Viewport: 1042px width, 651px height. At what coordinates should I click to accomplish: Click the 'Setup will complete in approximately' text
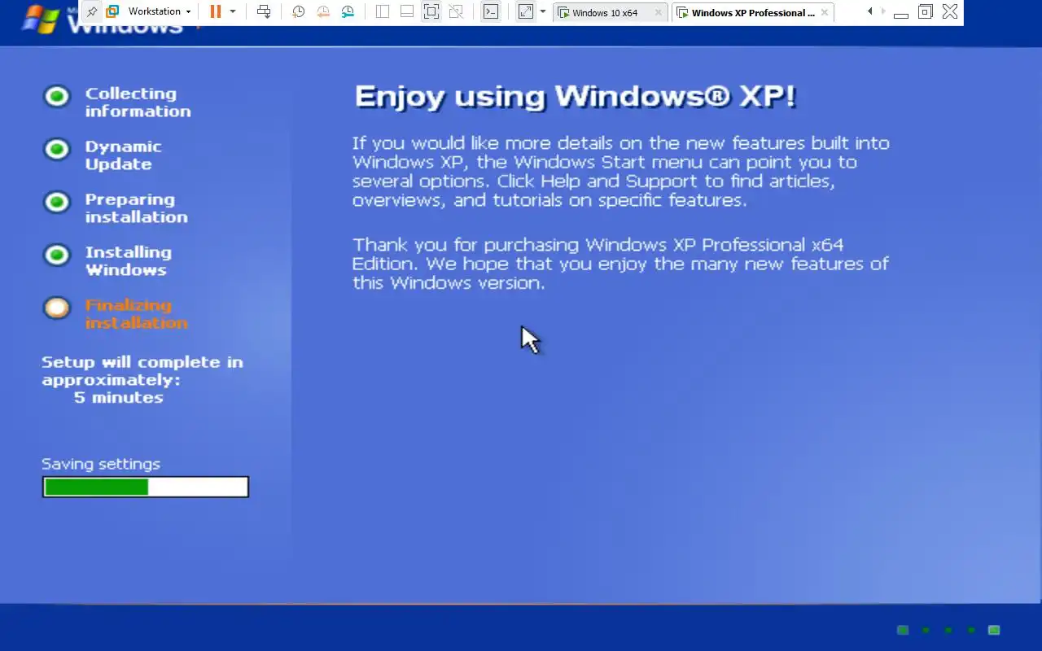[142, 371]
